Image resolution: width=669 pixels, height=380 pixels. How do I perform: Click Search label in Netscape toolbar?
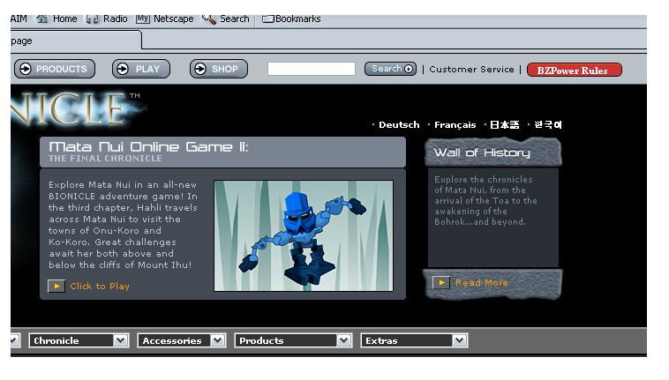tap(234, 19)
